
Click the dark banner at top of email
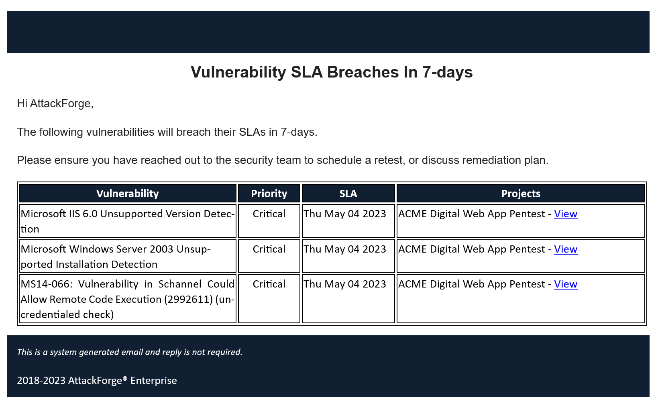[328, 32]
